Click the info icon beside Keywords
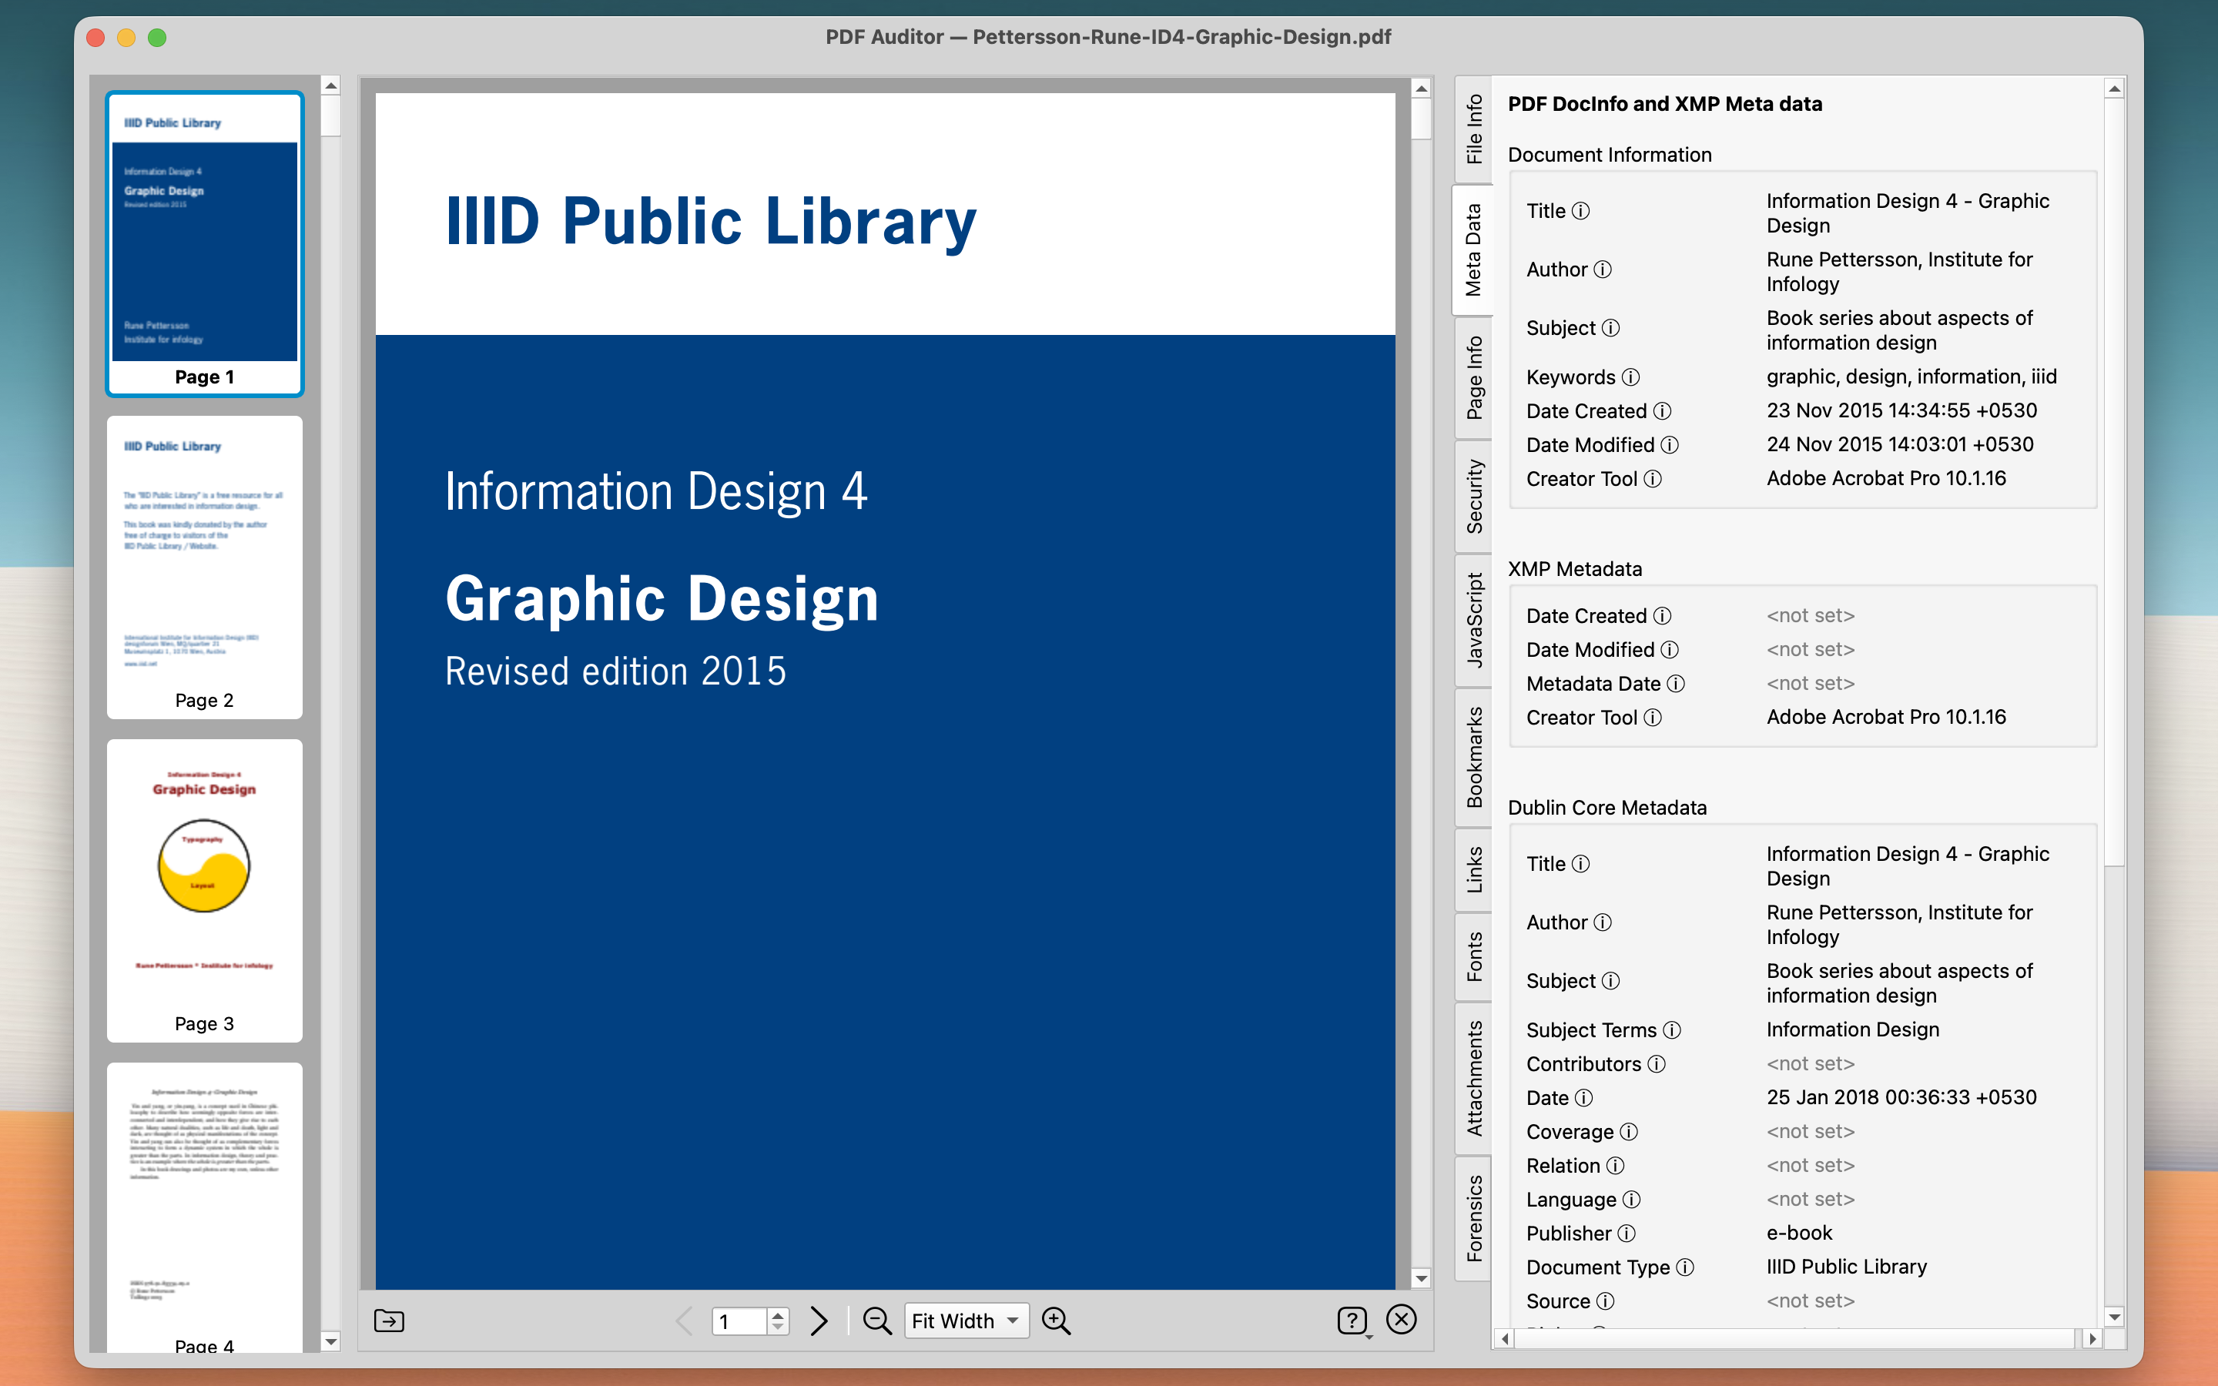This screenshot has height=1386, width=2218. point(1630,377)
